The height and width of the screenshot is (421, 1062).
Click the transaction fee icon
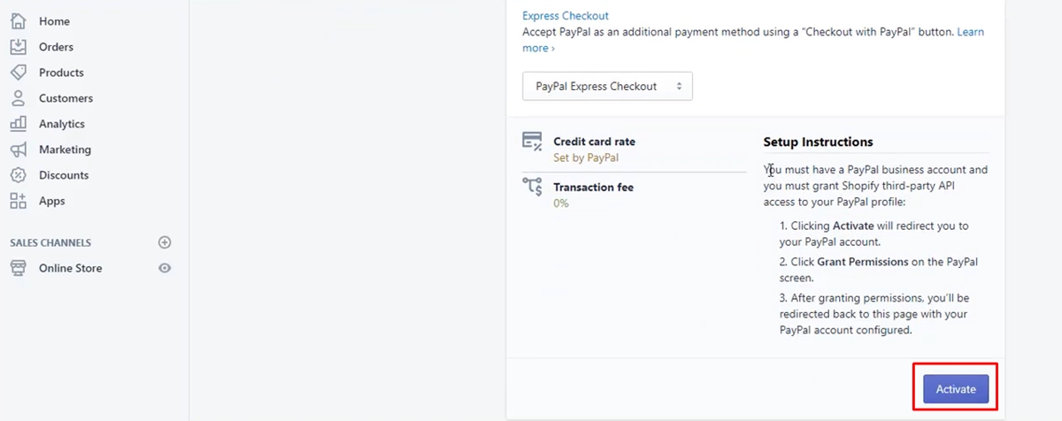(532, 187)
